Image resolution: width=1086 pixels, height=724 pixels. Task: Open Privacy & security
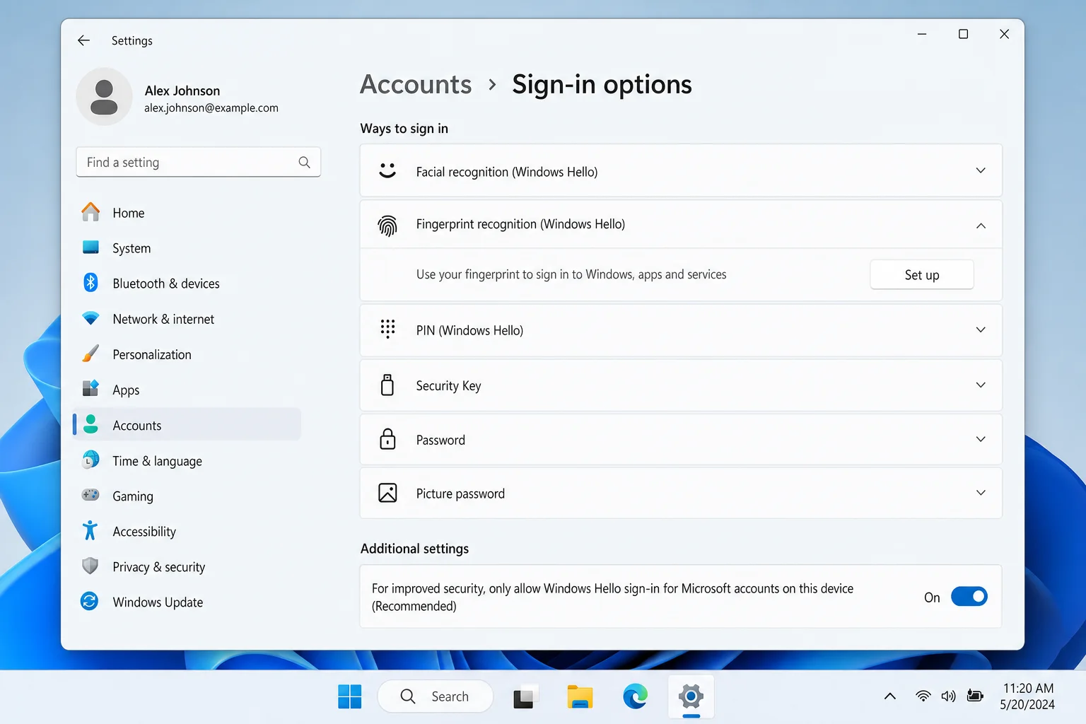[x=187, y=566]
